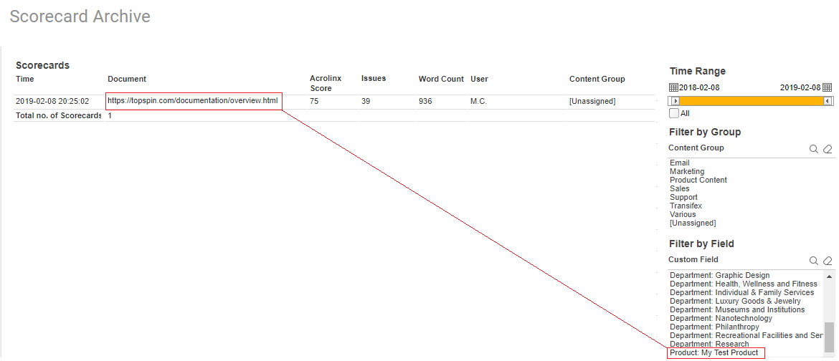Select Department: Recreational Facilities field
Image resolution: width=839 pixels, height=361 pixels.
746,335
